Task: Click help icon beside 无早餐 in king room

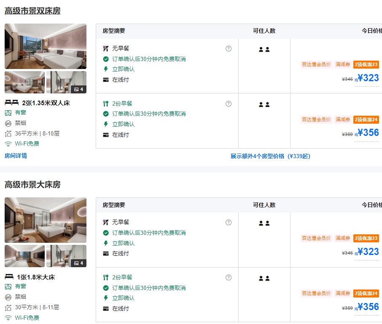Action: click(229, 222)
